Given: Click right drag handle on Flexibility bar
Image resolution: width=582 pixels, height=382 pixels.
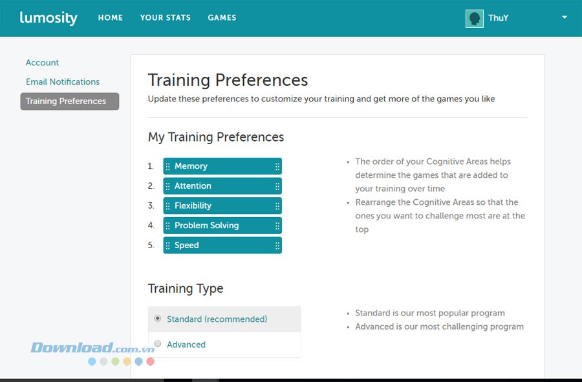Looking at the screenshot, I should (277, 206).
